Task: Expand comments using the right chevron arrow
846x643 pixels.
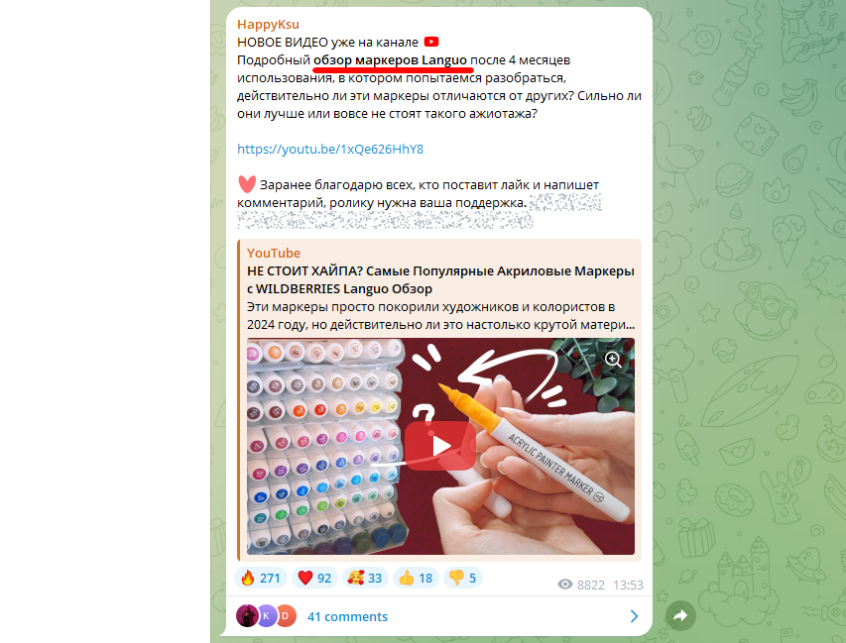Action: click(635, 616)
